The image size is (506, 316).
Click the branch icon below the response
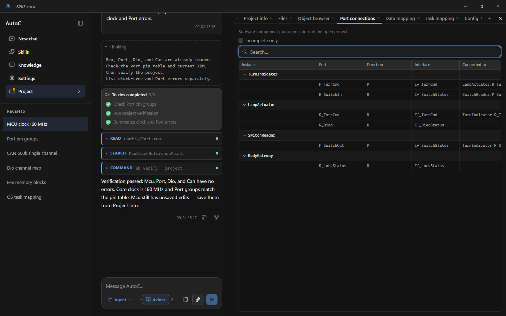(x=216, y=218)
